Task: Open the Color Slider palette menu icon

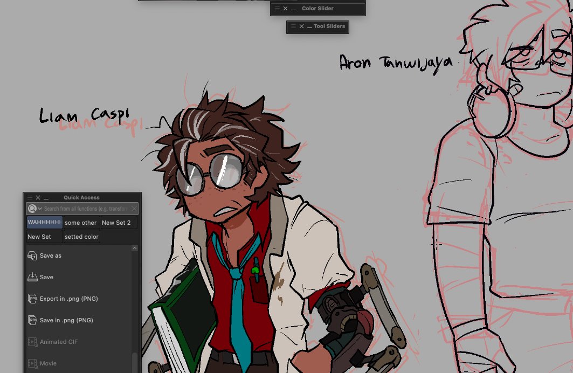Action: click(278, 9)
